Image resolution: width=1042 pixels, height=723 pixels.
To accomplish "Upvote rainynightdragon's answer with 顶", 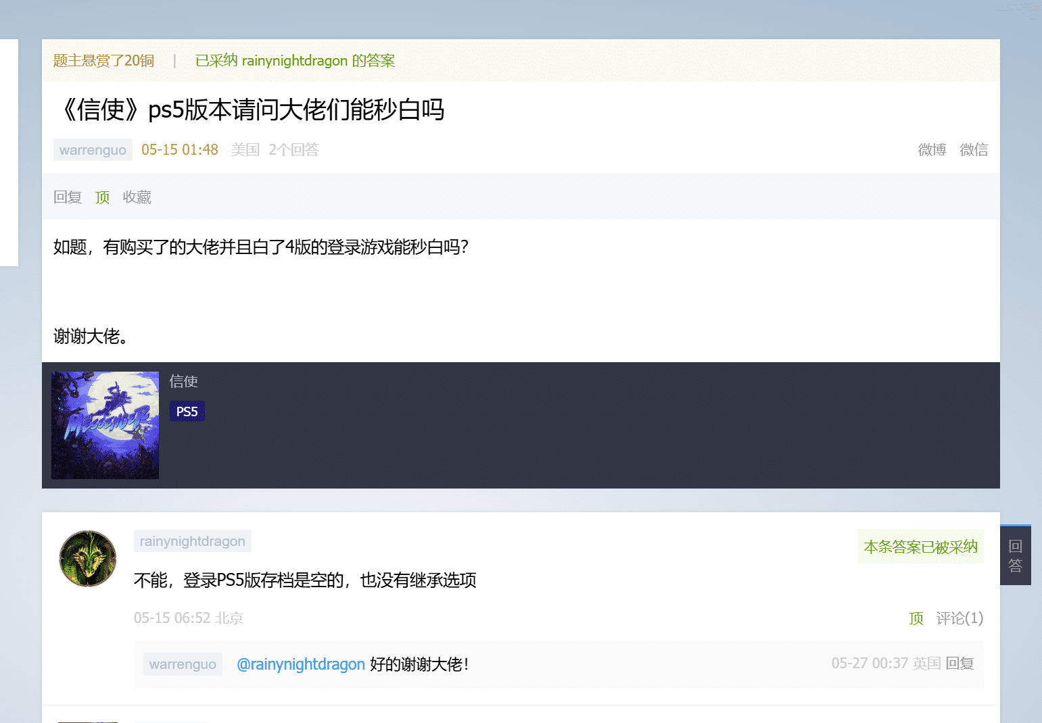I will [916, 618].
